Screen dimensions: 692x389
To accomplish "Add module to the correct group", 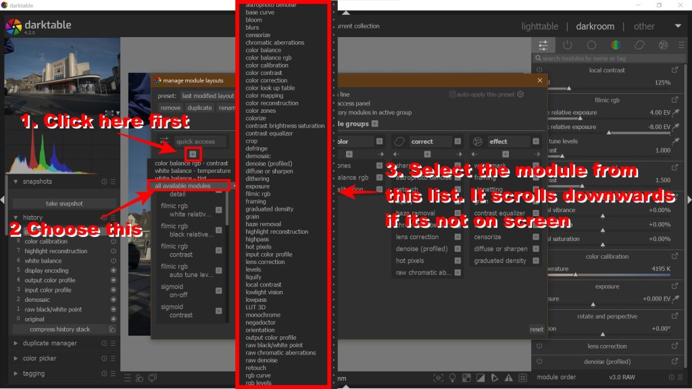I will click(426, 154).
